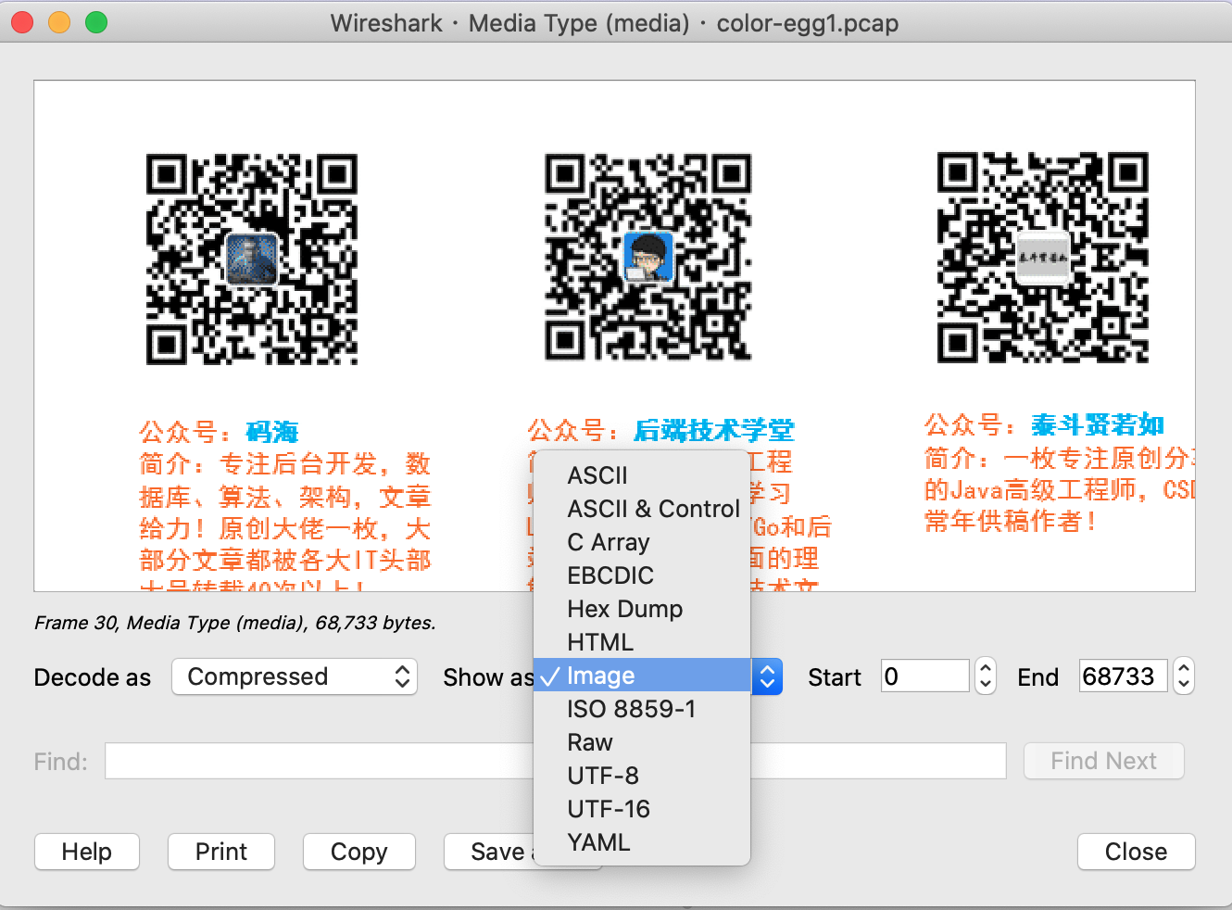
Task: Select HTML display format
Action: (x=599, y=642)
